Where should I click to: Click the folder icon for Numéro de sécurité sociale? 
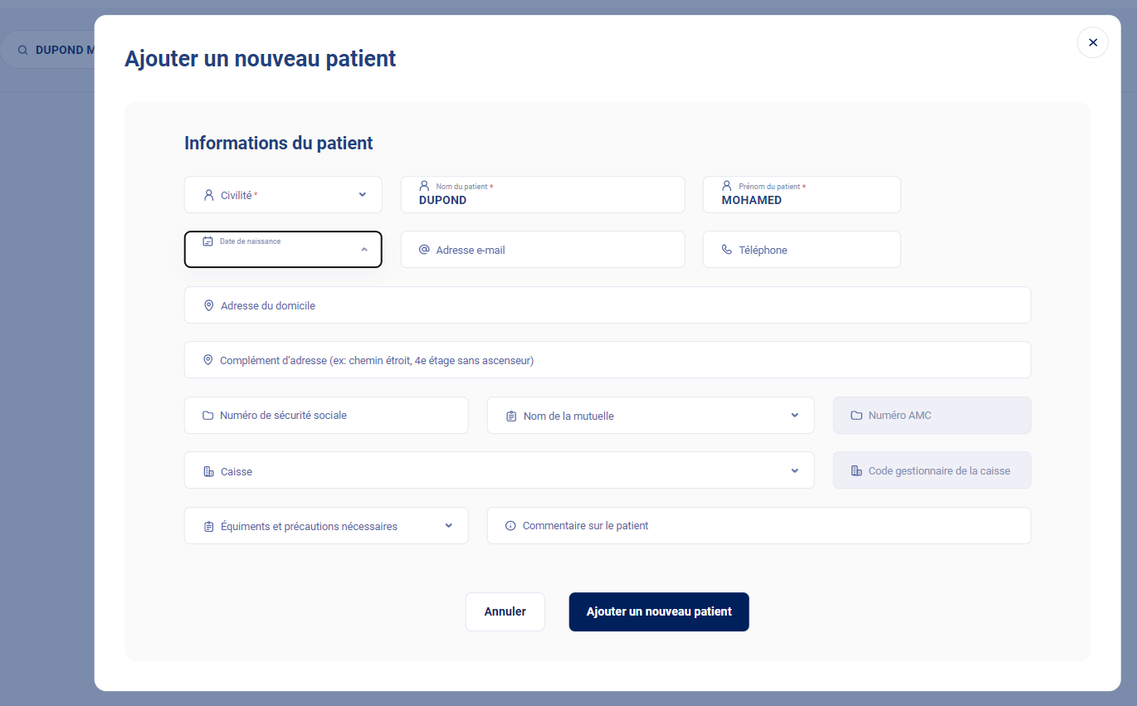click(x=208, y=416)
